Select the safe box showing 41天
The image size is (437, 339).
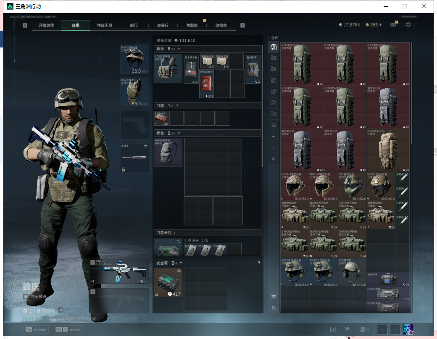click(168, 282)
